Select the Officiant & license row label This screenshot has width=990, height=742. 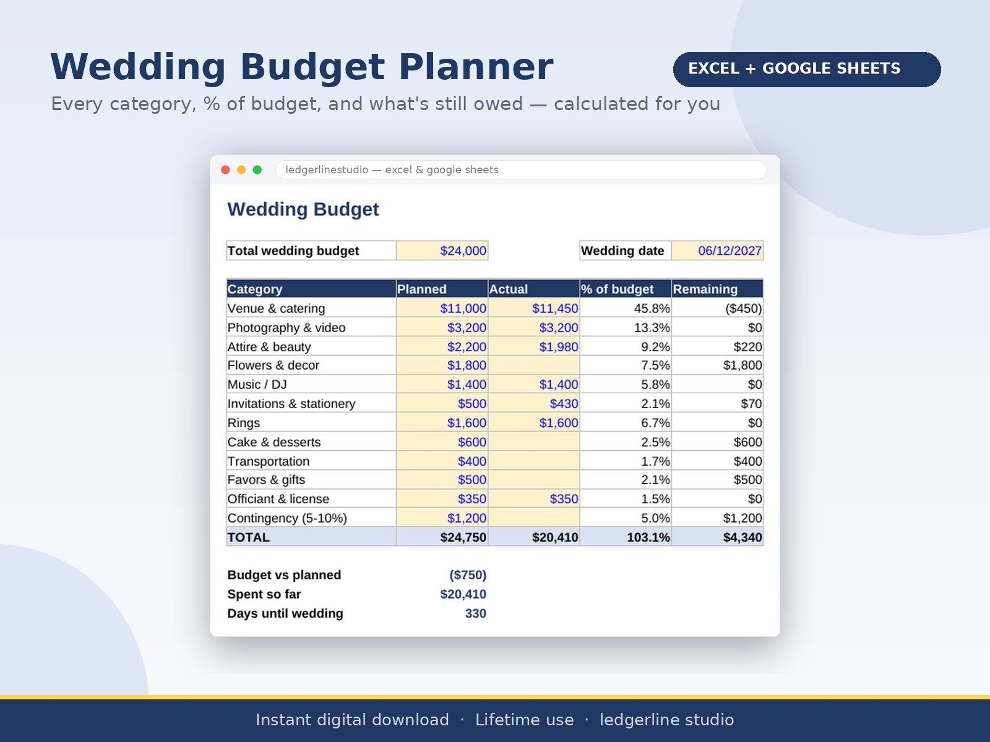coord(311,498)
